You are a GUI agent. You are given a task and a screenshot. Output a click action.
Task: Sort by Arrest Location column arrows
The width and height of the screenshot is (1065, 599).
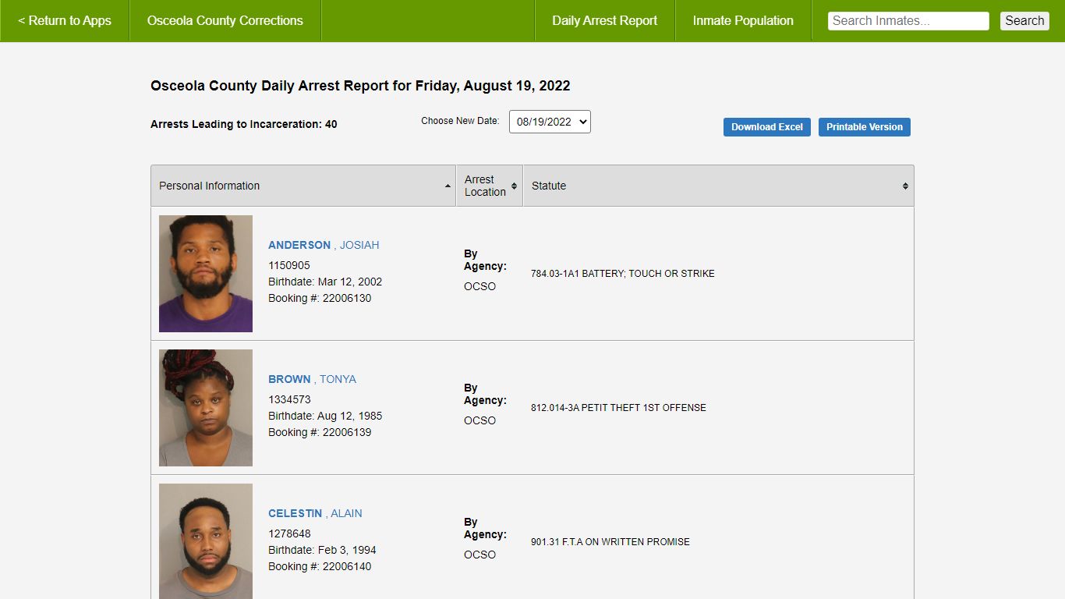tap(514, 186)
